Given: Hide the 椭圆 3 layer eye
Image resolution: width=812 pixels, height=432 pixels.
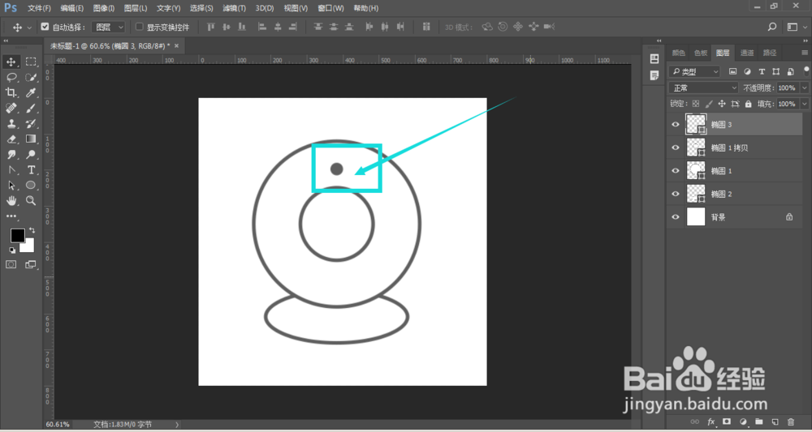Looking at the screenshot, I should coord(676,125).
